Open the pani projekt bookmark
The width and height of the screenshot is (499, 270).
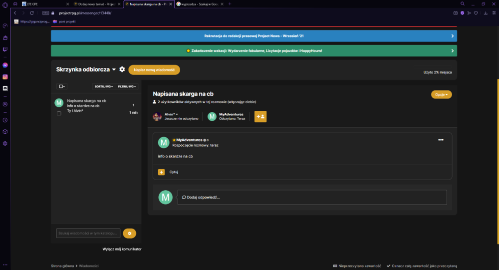[x=64, y=21]
